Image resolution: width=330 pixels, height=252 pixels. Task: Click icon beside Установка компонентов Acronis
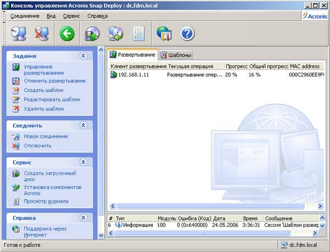click(x=16, y=188)
